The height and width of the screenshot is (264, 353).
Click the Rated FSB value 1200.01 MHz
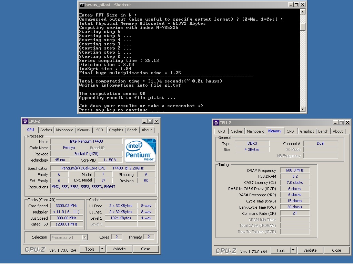67,224
